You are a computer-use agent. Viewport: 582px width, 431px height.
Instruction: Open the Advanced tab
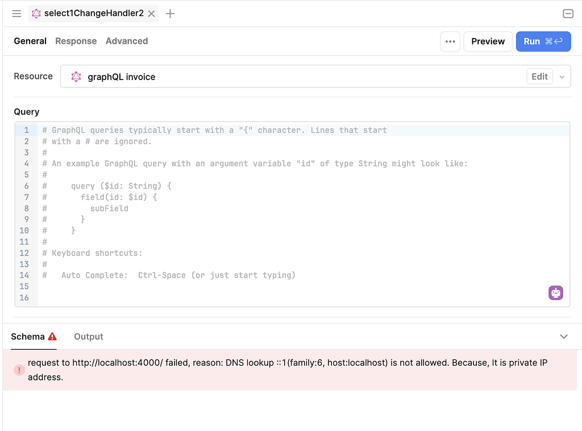click(126, 41)
